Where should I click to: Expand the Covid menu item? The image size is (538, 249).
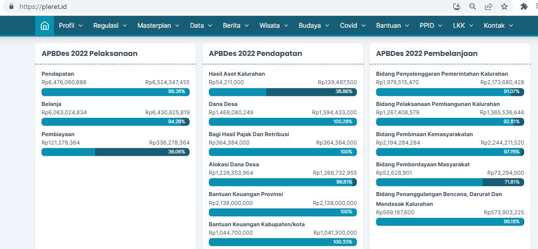point(352,26)
